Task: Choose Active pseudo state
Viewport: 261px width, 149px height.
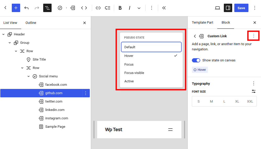Action: (151, 81)
